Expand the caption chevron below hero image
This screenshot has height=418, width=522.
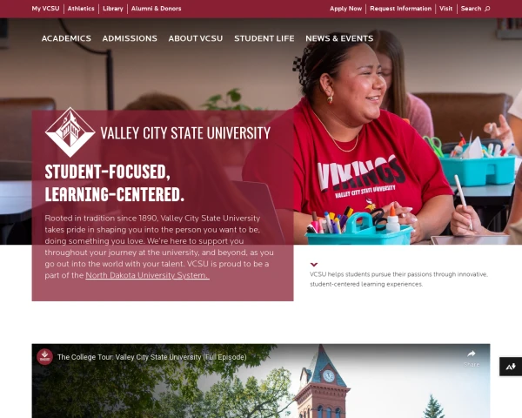314,265
